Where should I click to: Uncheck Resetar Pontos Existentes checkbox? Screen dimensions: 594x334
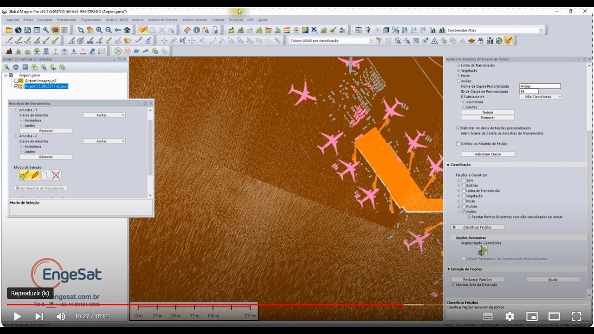point(469,217)
